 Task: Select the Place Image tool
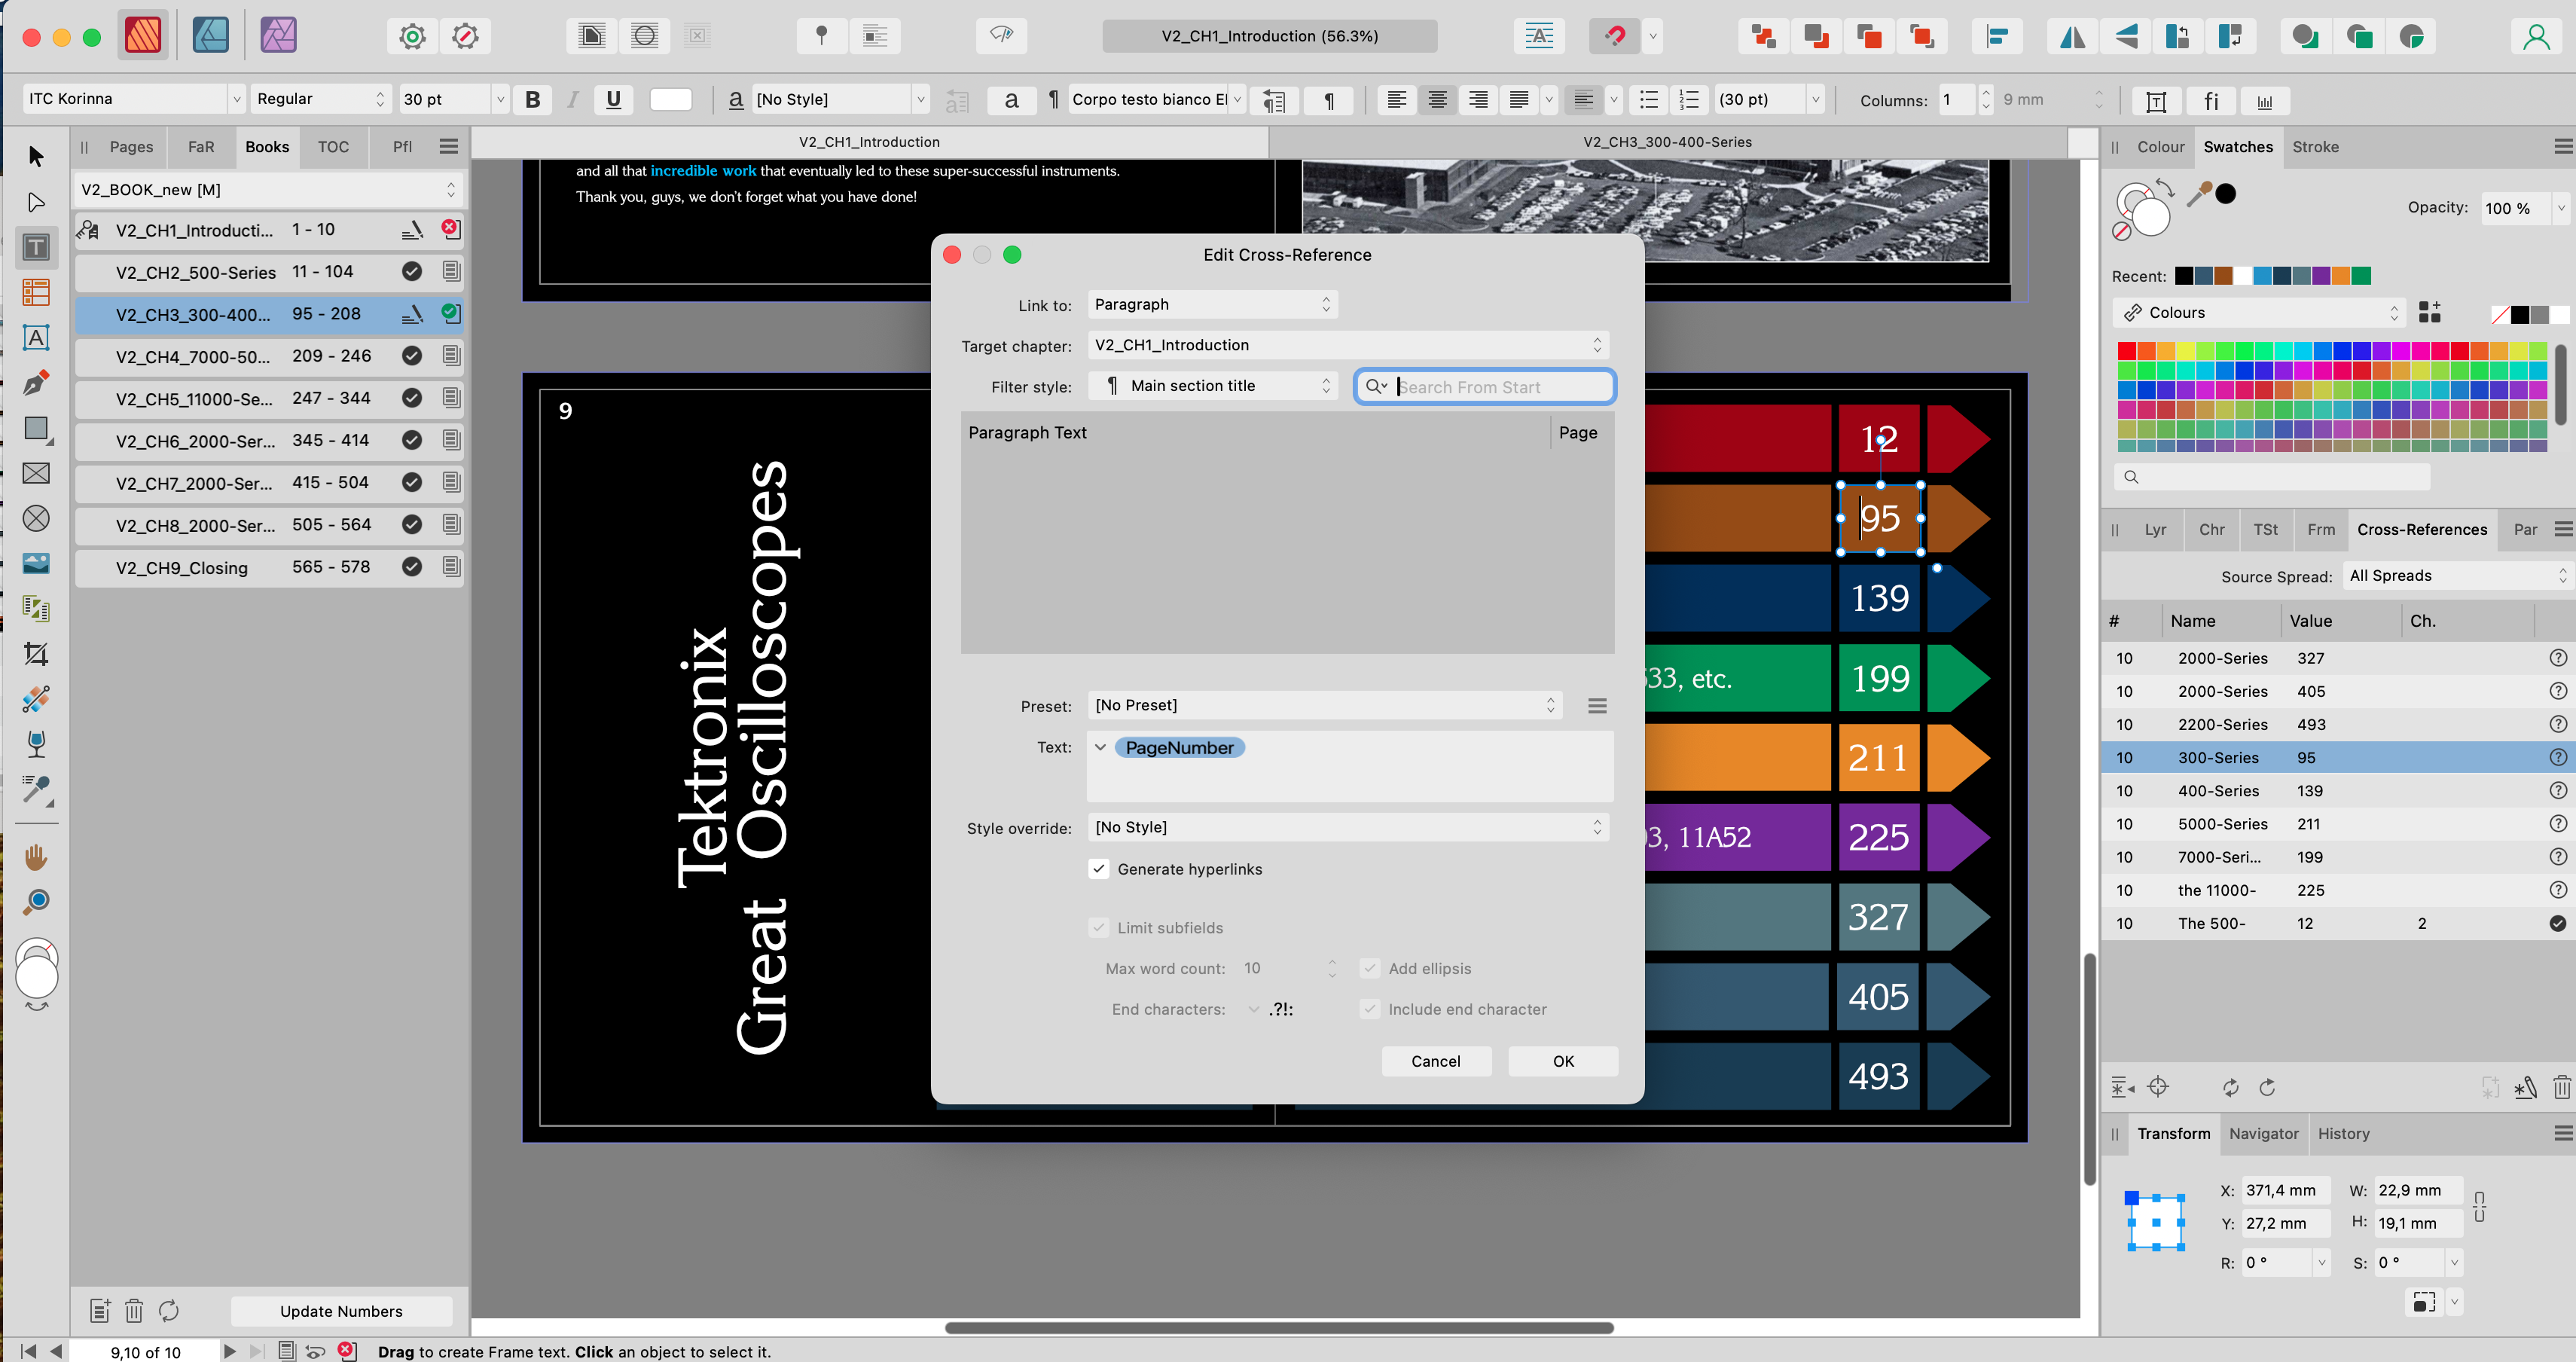pos(36,563)
